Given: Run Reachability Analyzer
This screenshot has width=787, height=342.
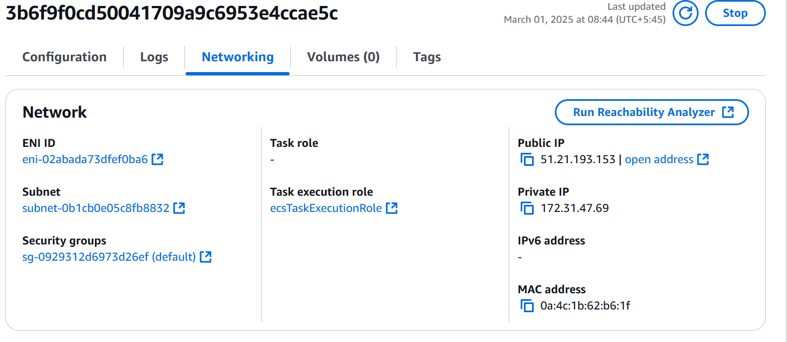Looking at the screenshot, I should 651,112.
